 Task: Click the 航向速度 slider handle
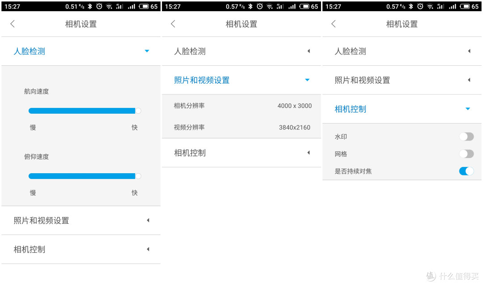[138, 111]
